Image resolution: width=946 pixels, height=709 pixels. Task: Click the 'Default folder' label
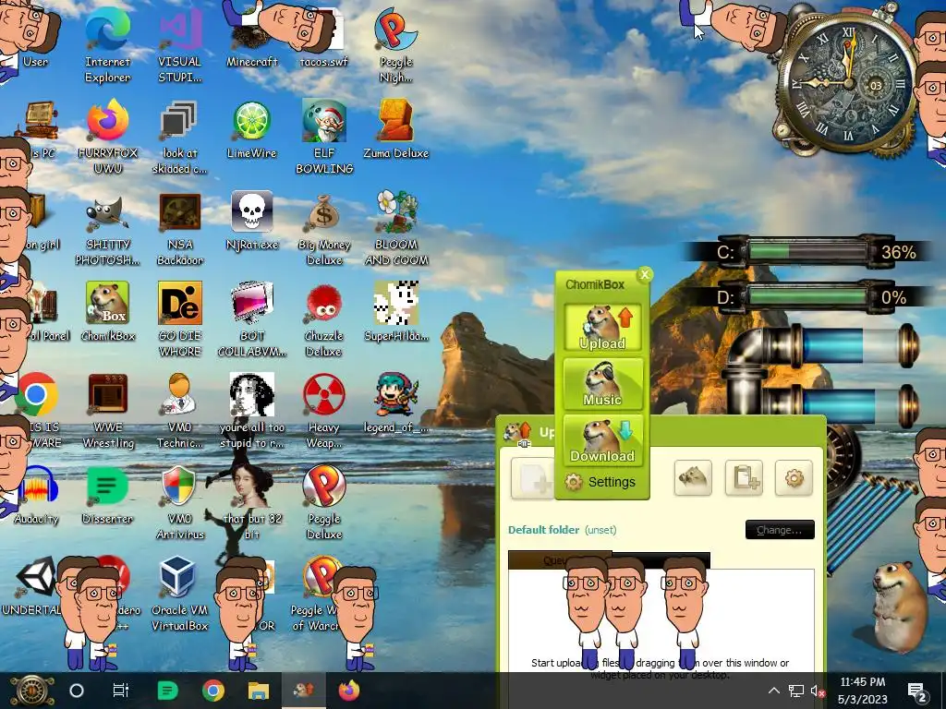coord(543,530)
